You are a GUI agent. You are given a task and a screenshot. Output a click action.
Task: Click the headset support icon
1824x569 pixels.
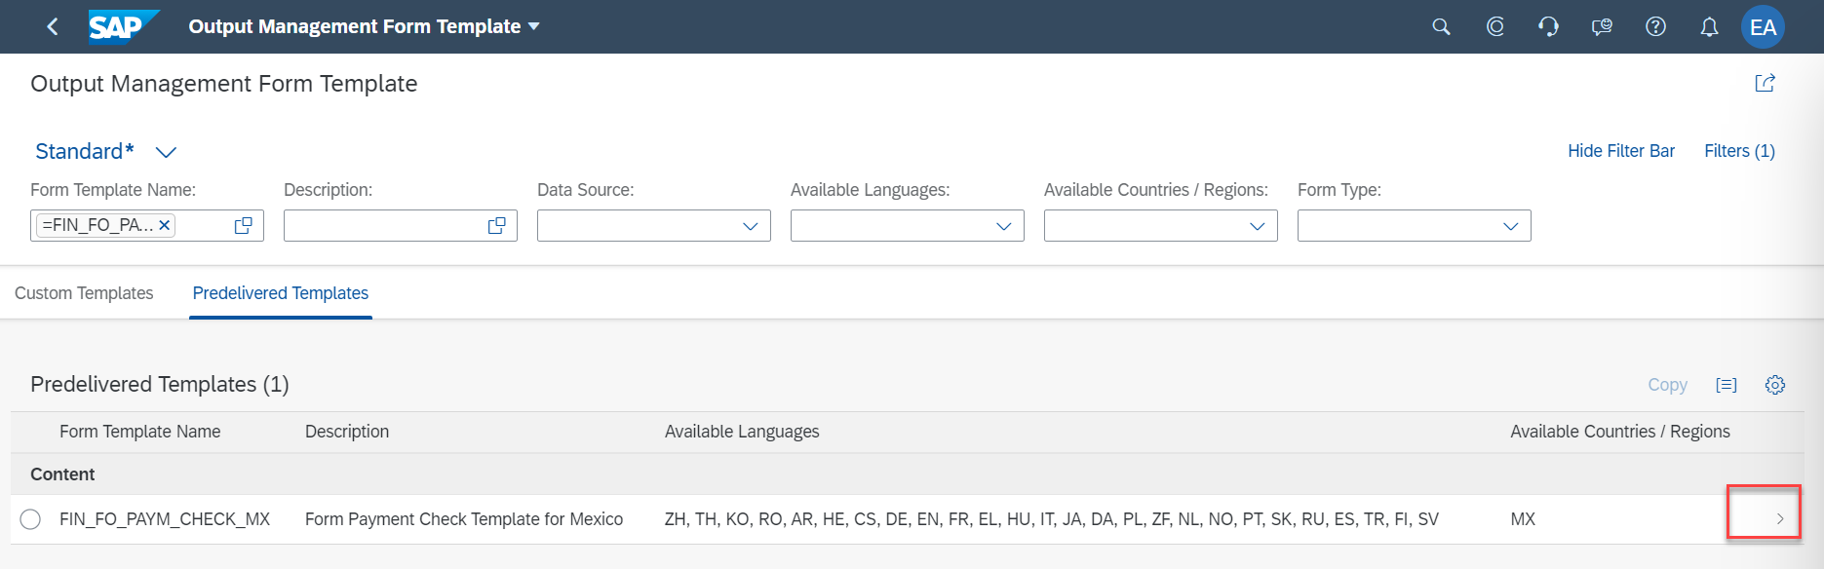click(1548, 26)
